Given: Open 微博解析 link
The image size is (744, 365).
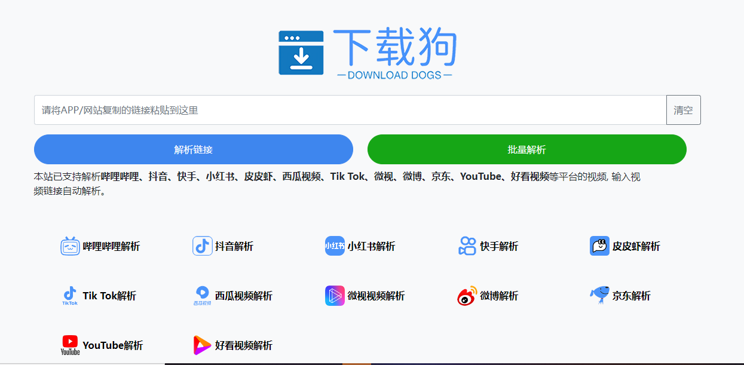Looking at the screenshot, I should 499,296.
